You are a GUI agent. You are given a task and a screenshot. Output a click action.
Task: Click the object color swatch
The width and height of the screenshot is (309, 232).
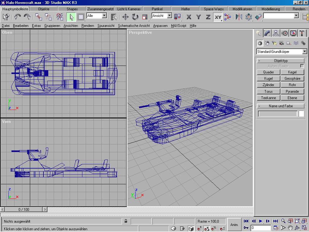coord(301,114)
